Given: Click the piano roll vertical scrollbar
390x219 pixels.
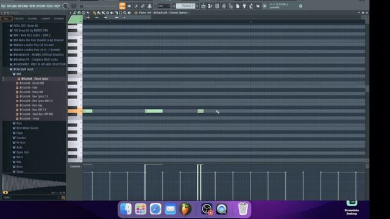Looking at the screenshot, I should coord(367,89).
